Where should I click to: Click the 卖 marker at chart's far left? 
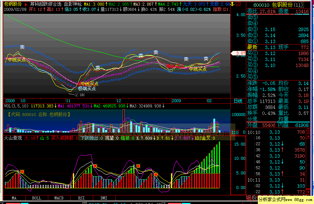(22, 47)
